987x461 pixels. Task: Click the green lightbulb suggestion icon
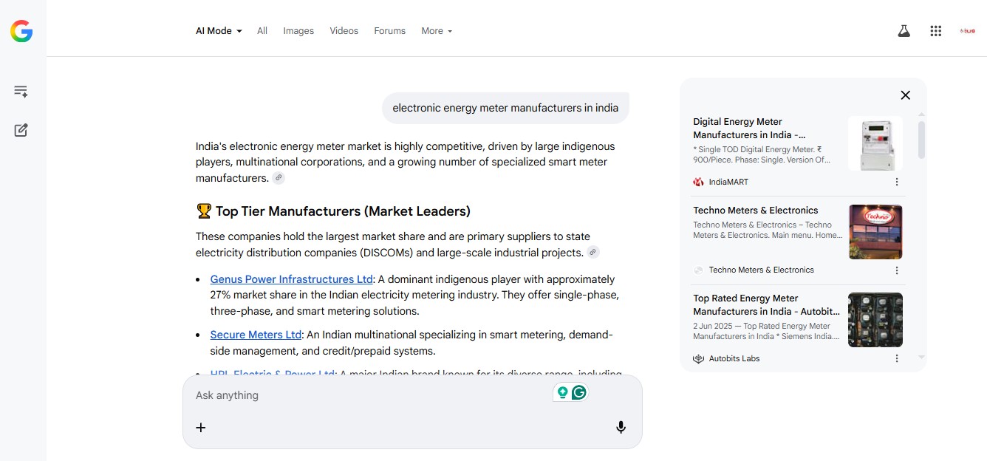click(x=563, y=393)
